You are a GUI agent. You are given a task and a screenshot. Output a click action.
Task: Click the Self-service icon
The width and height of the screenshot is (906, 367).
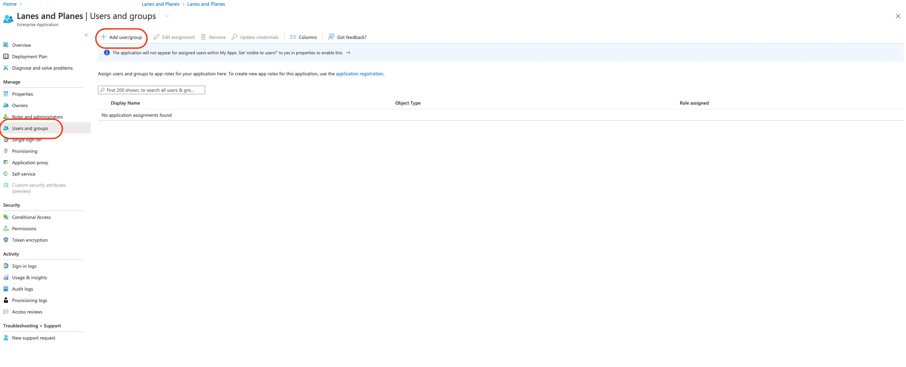pyautogui.click(x=6, y=174)
